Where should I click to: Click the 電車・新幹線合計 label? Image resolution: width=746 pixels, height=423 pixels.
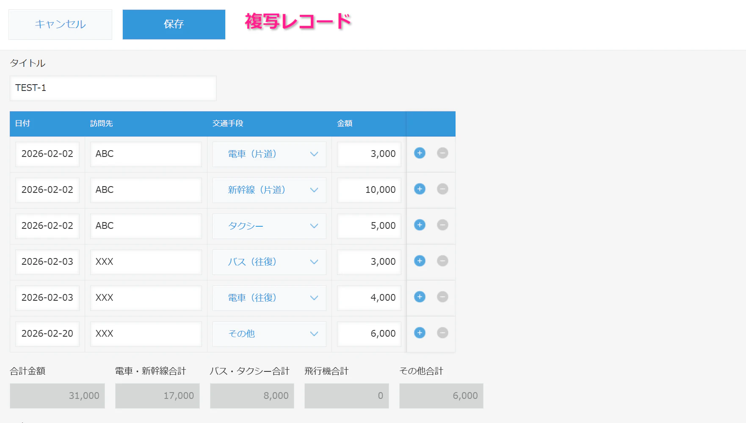click(151, 371)
